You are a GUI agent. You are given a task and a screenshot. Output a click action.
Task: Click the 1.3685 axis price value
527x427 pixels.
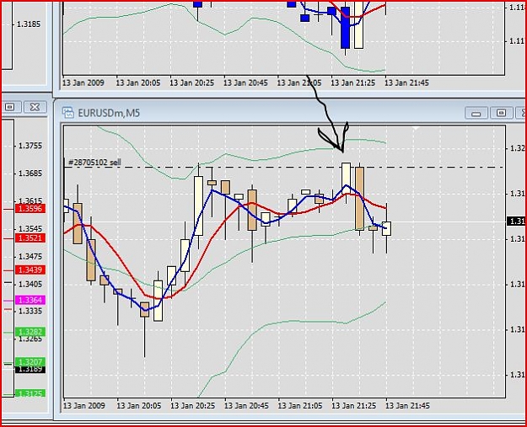tap(30, 173)
